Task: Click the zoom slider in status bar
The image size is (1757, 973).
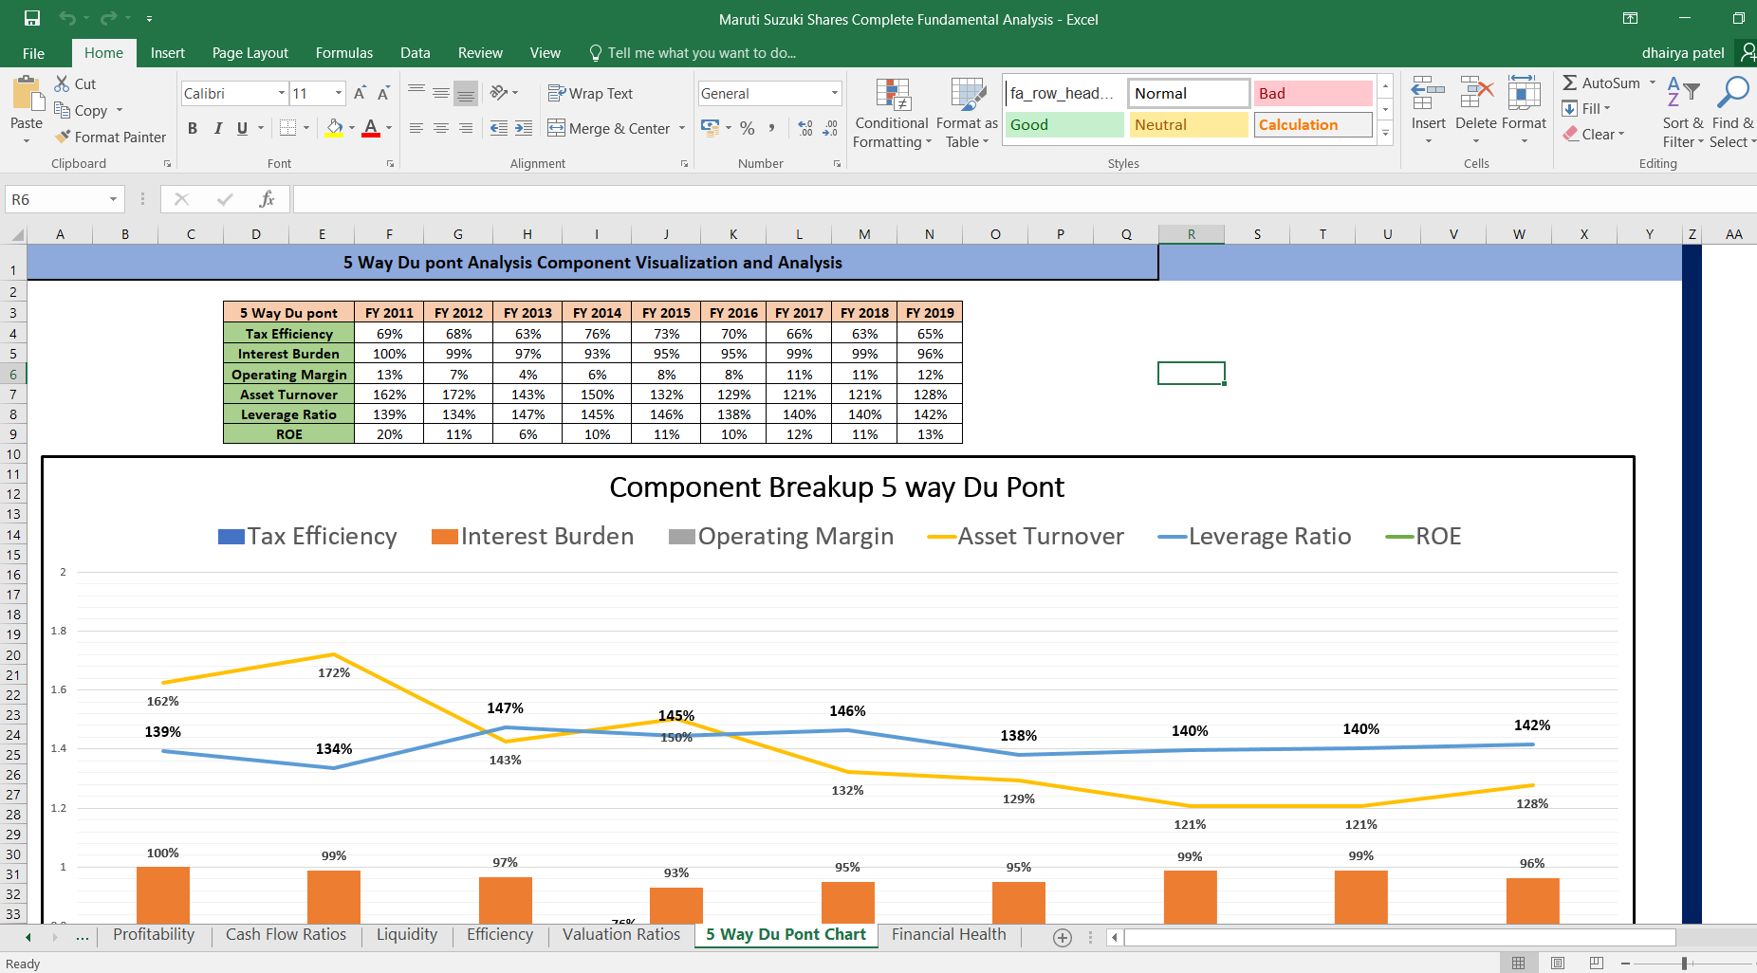Action: point(1684,963)
